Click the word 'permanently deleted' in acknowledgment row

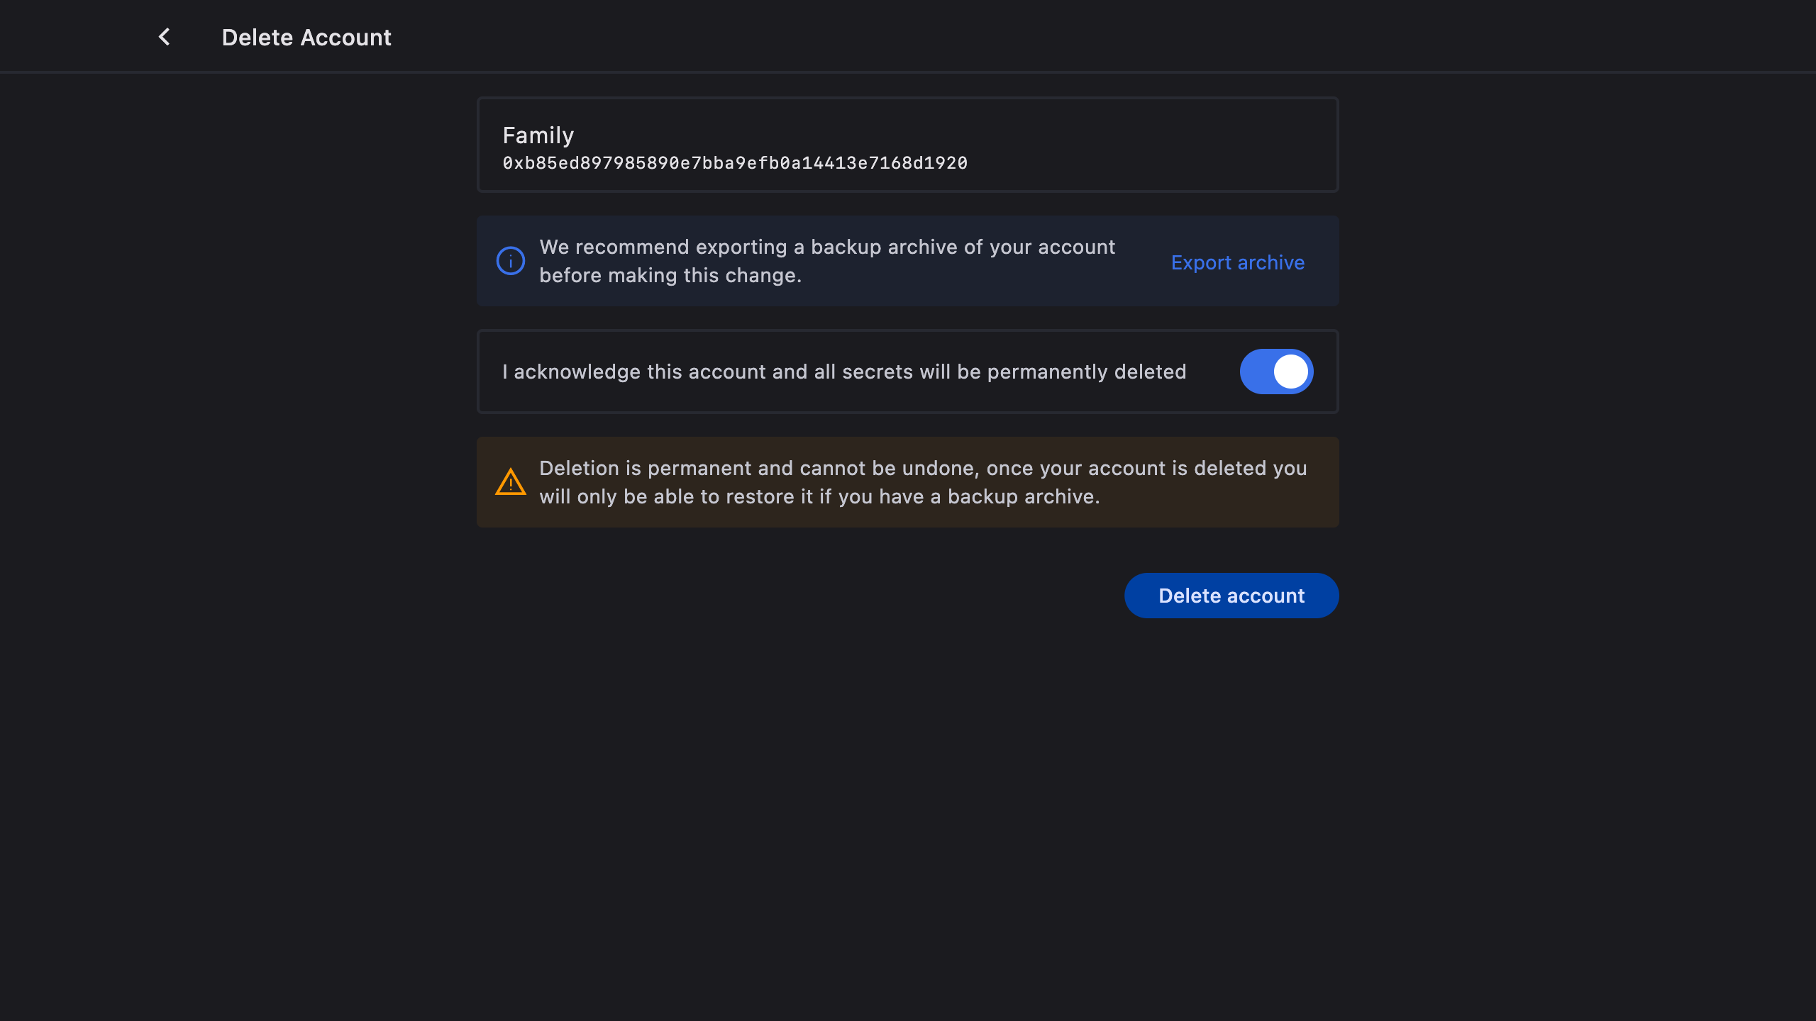click(1086, 372)
